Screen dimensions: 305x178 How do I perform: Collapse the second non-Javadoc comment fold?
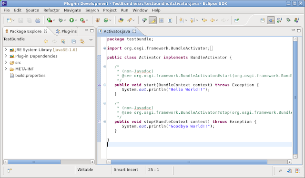[x=105, y=103]
